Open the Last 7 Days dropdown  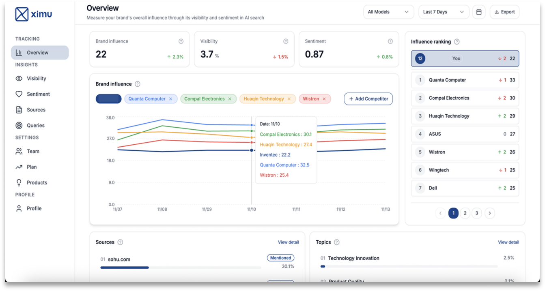click(x=443, y=12)
